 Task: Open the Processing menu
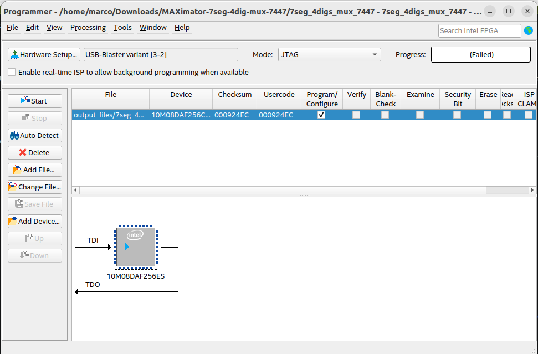tap(88, 28)
